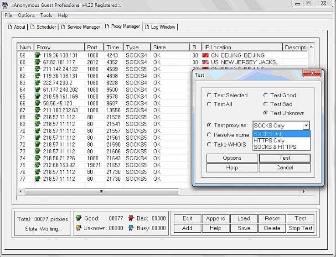Click the Save button
Screen dimensions: 336x257
(244, 228)
